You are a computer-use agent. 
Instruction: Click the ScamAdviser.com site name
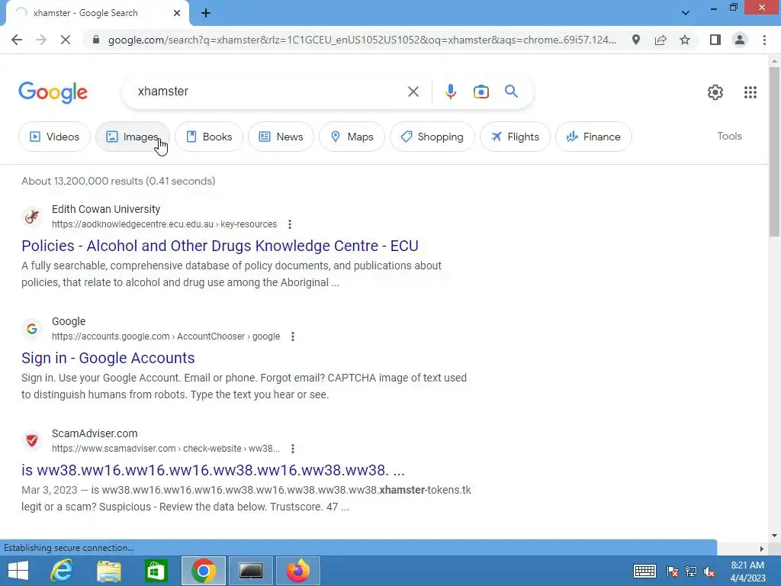point(95,433)
